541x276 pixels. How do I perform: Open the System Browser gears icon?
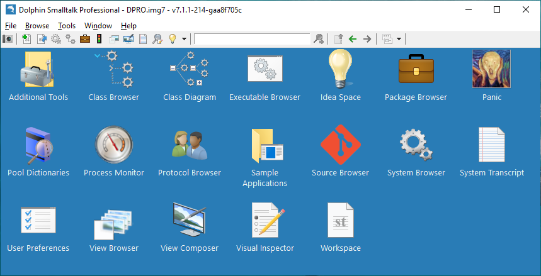(x=416, y=145)
